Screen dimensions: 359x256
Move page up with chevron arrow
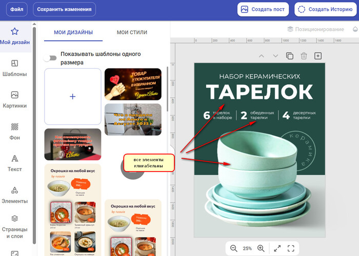tap(262, 56)
